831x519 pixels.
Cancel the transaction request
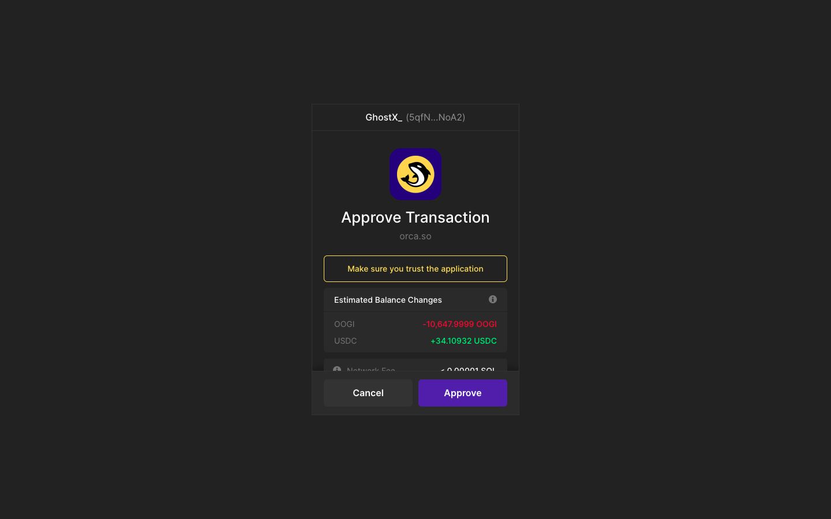coord(368,393)
